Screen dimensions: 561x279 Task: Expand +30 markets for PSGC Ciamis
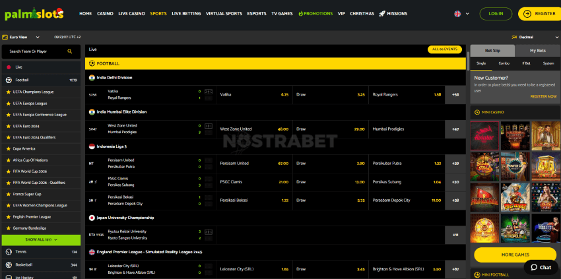coord(455,182)
